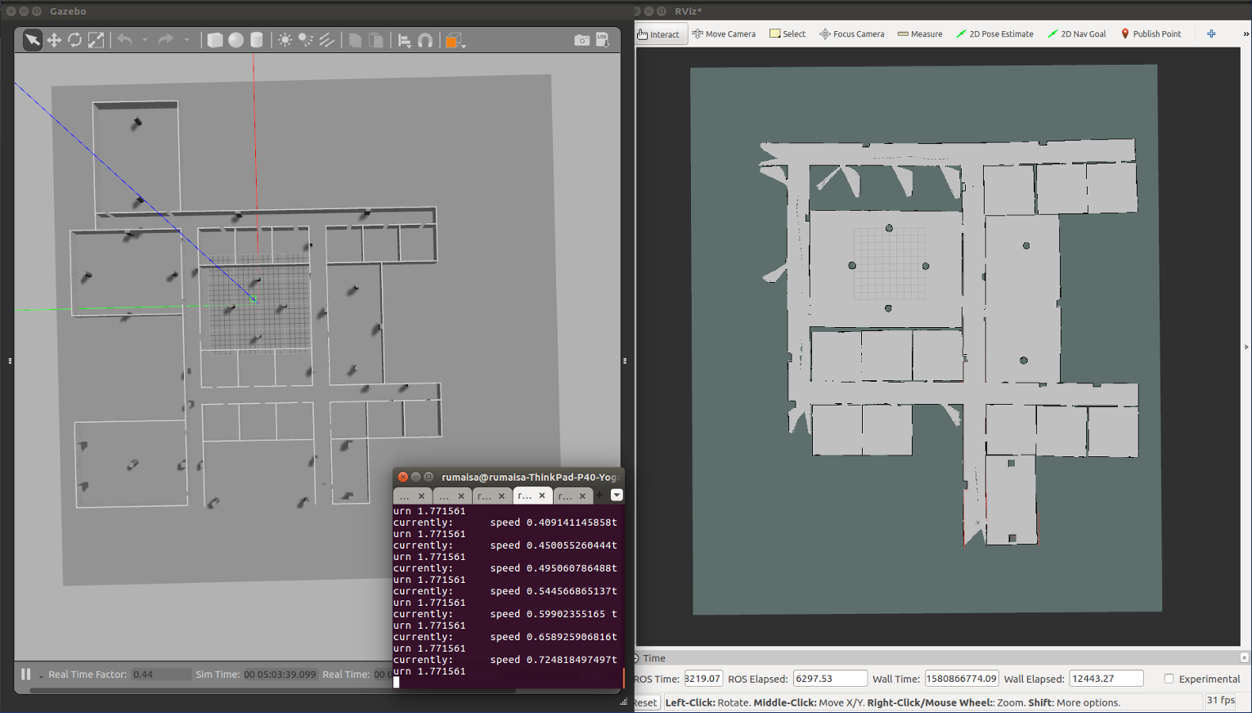Close the active terminal tab
This screenshot has height=713, width=1252.
(541, 496)
